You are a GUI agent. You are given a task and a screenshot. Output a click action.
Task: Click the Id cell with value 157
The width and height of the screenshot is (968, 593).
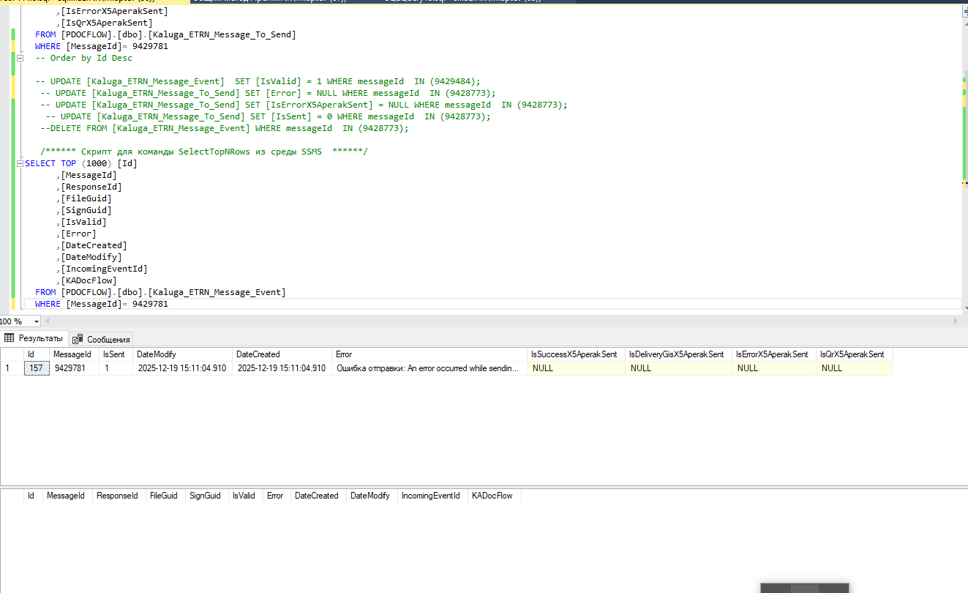click(37, 368)
